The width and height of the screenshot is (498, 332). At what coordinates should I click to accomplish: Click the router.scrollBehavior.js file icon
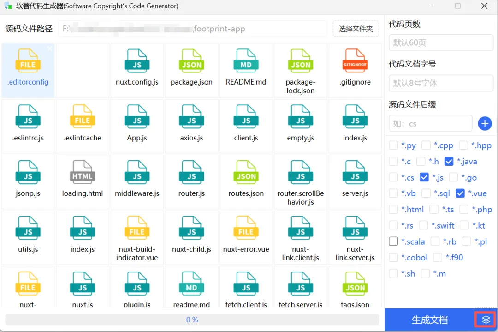click(301, 172)
